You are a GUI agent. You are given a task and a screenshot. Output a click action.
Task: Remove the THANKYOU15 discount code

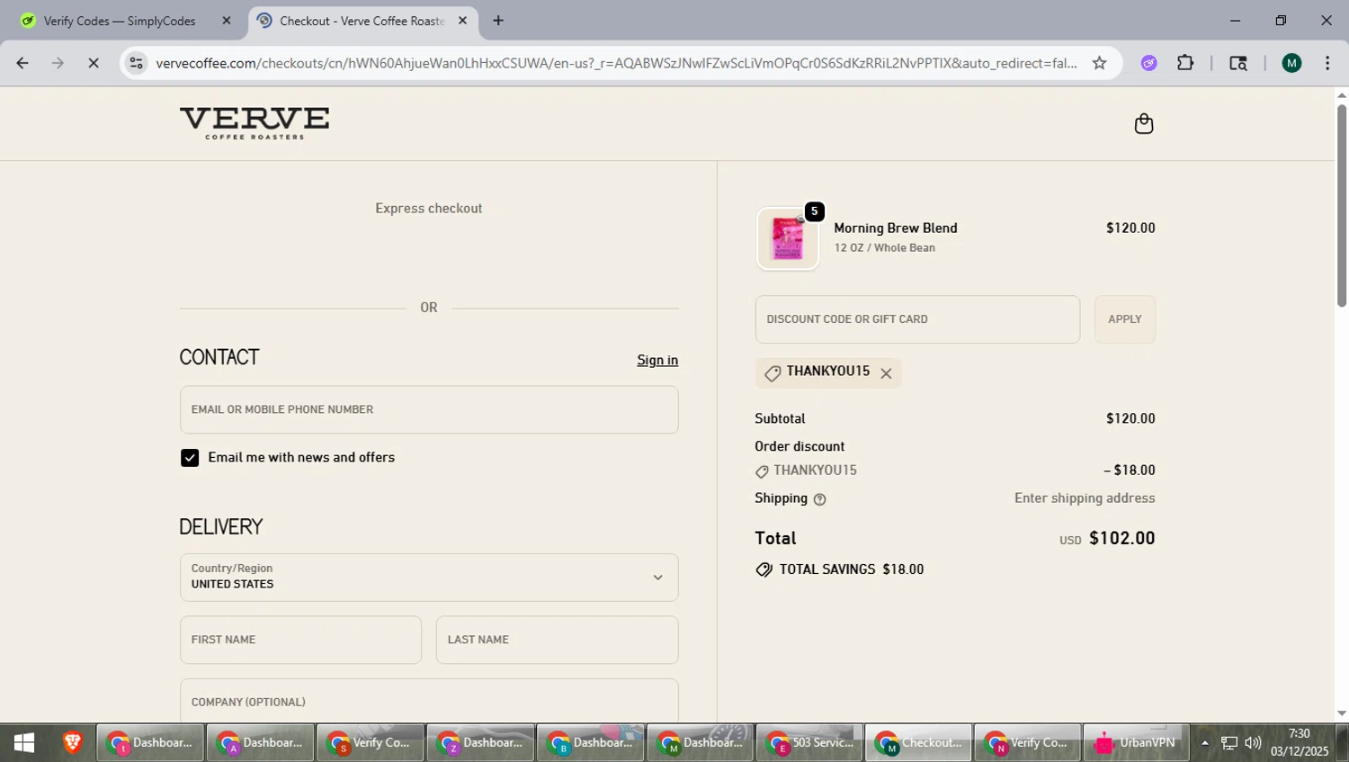(x=886, y=373)
